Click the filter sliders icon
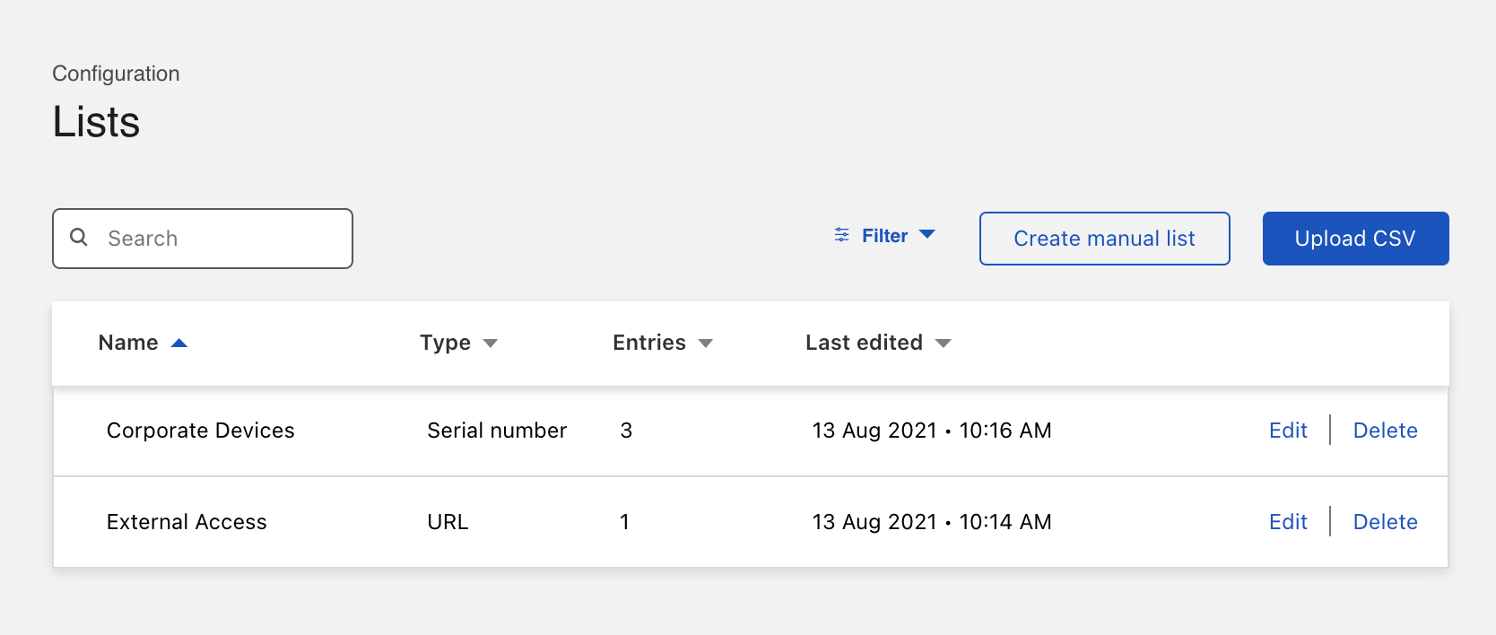 [841, 235]
